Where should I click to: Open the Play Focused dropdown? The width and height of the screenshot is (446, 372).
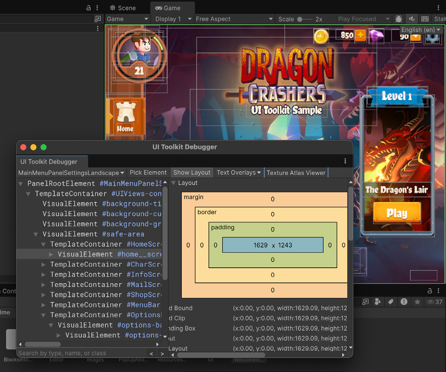click(364, 19)
